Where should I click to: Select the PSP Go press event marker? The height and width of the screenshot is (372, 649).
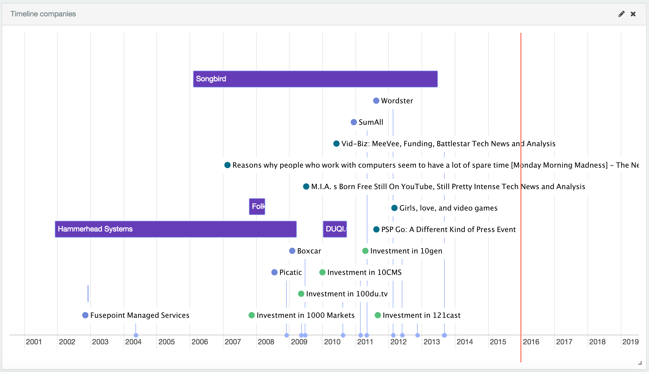[x=376, y=229]
